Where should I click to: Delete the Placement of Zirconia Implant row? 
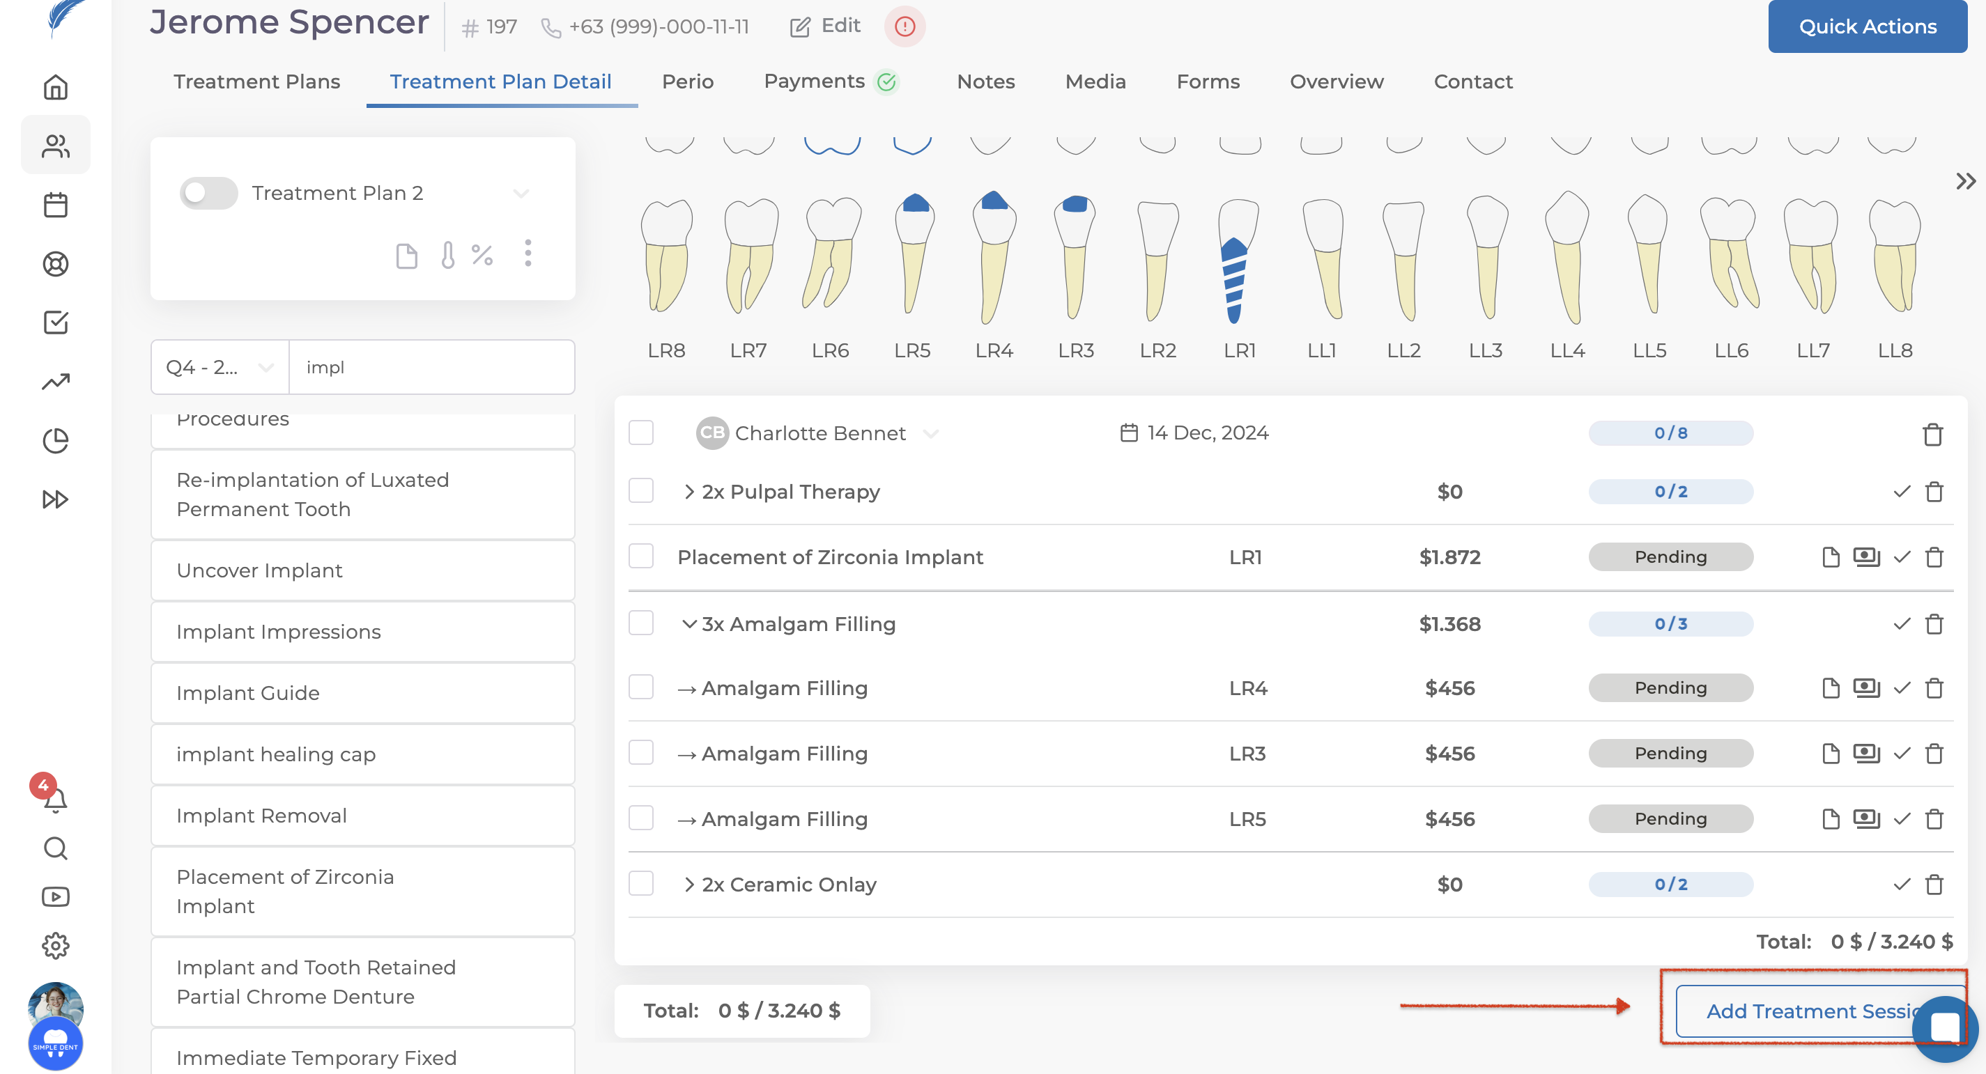(x=1934, y=557)
